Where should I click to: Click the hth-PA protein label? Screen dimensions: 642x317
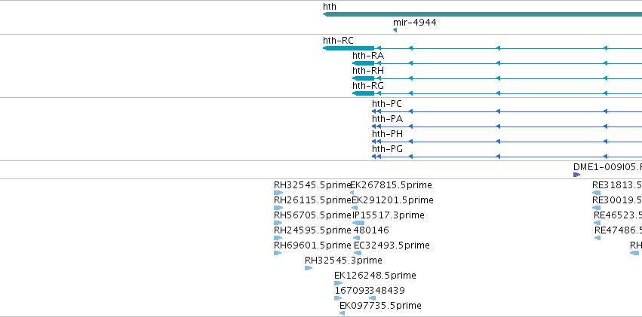coord(387,119)
